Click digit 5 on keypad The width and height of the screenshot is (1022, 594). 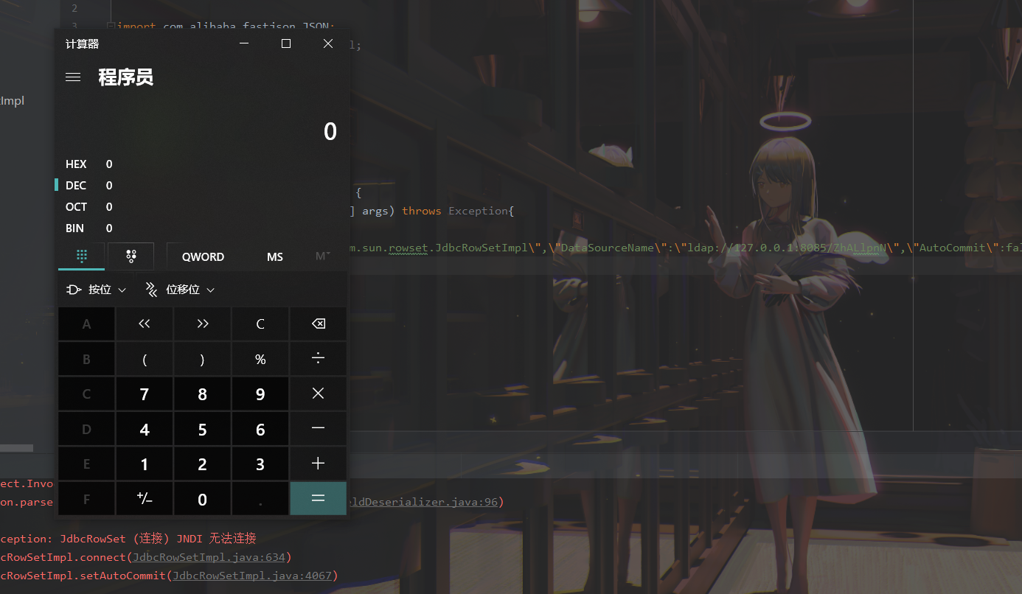pos(203,429)
